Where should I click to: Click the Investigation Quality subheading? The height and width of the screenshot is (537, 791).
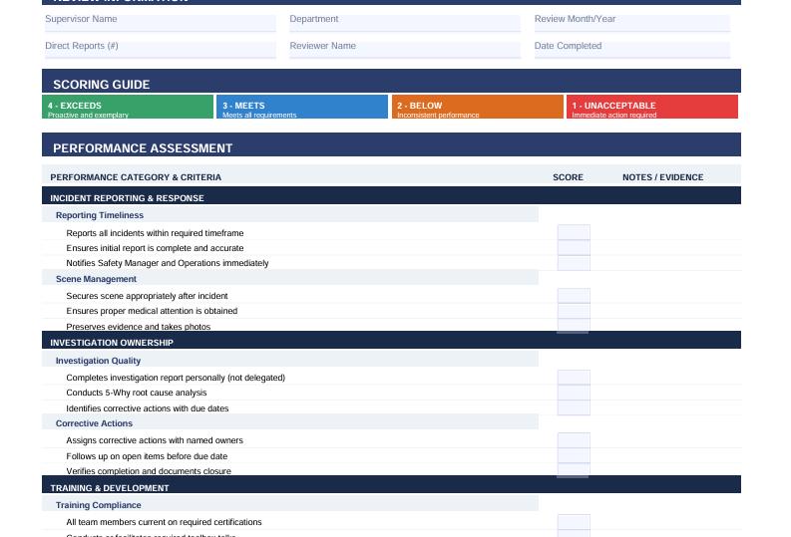[98, 361]
